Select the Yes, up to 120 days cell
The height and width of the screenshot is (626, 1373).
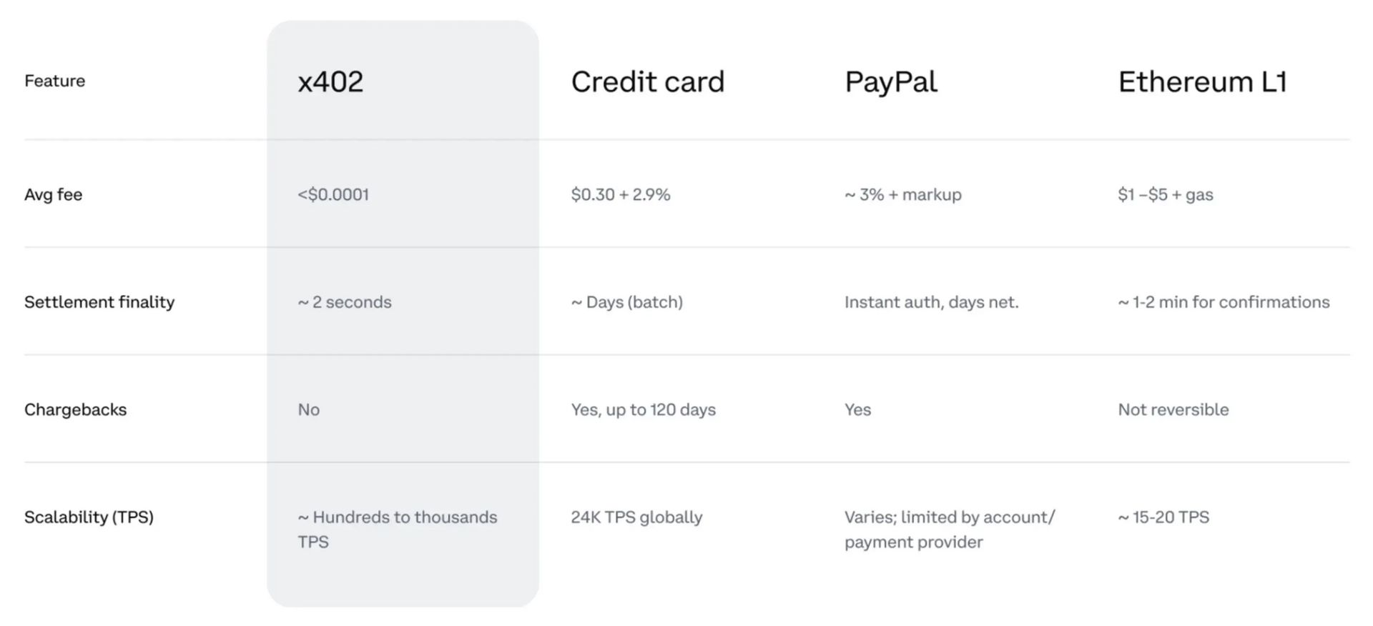(643, 409)
